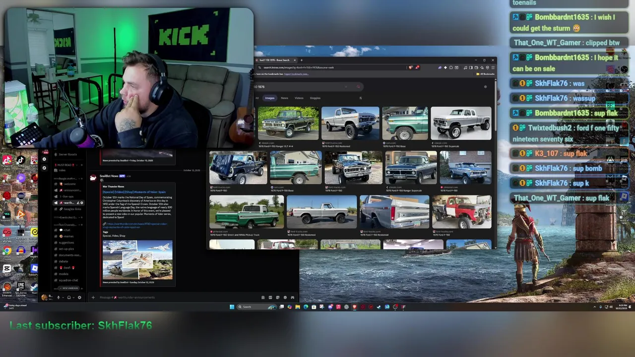Click the Brave address bar

point(329,67)
